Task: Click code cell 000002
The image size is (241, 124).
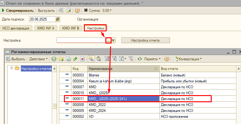Action: coord(79,117)
